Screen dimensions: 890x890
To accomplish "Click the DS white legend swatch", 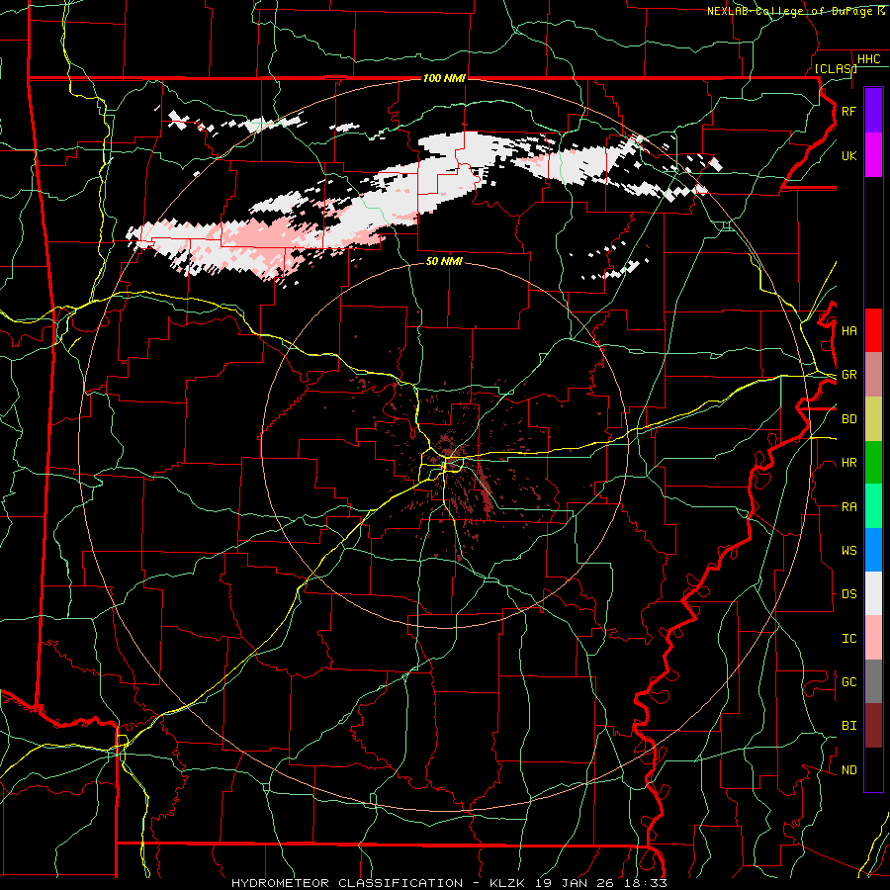I will click(873, 593).
